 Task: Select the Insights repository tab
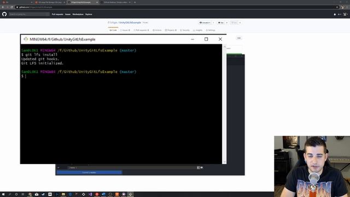pos(198,30)
